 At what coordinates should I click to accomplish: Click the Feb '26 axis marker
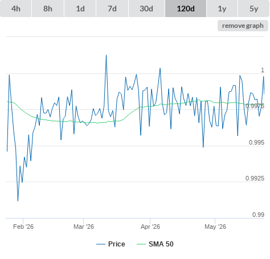coord(23,227)
